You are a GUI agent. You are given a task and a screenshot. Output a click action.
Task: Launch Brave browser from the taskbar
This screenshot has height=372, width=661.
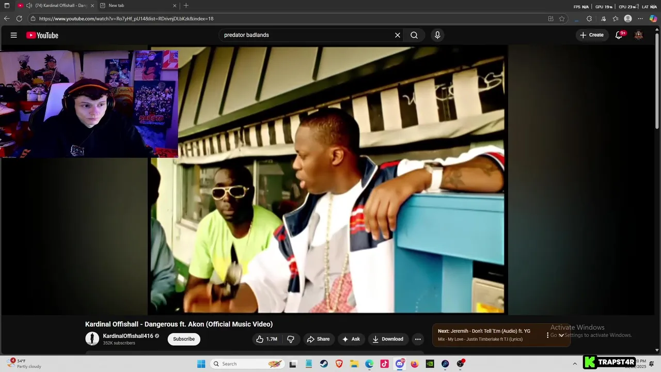point(339,364)
